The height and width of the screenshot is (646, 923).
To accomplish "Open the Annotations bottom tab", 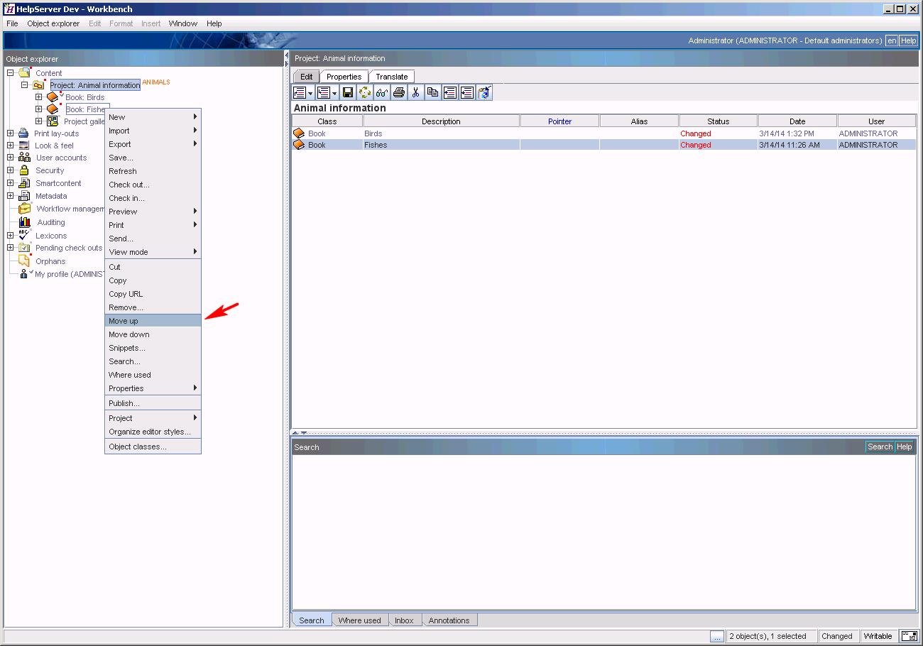I will [x=449, y=620].
